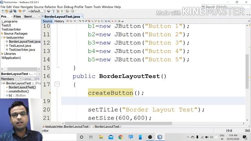
Task: Click BorderLayoutTest breadcrumb at editor bottom
Action: click(107, 127)
